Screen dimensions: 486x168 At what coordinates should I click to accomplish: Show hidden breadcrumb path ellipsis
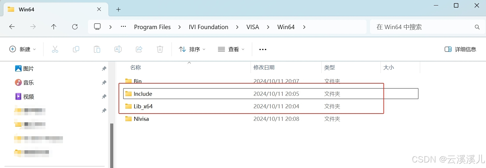(x=124, y=27)
